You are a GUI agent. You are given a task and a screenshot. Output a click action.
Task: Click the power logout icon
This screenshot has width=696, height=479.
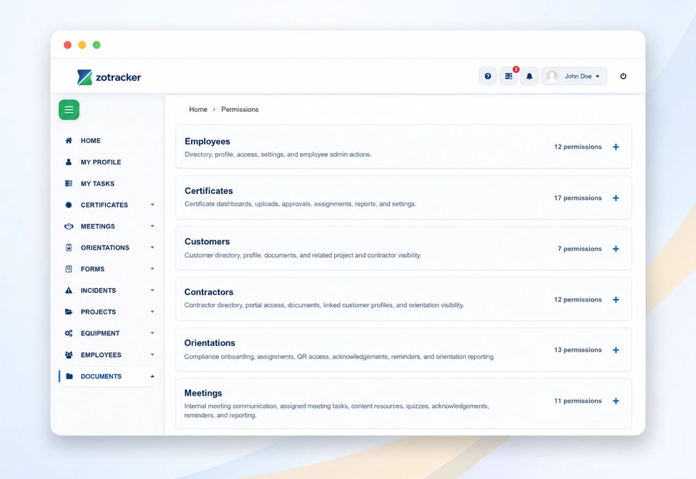point(623,76)
